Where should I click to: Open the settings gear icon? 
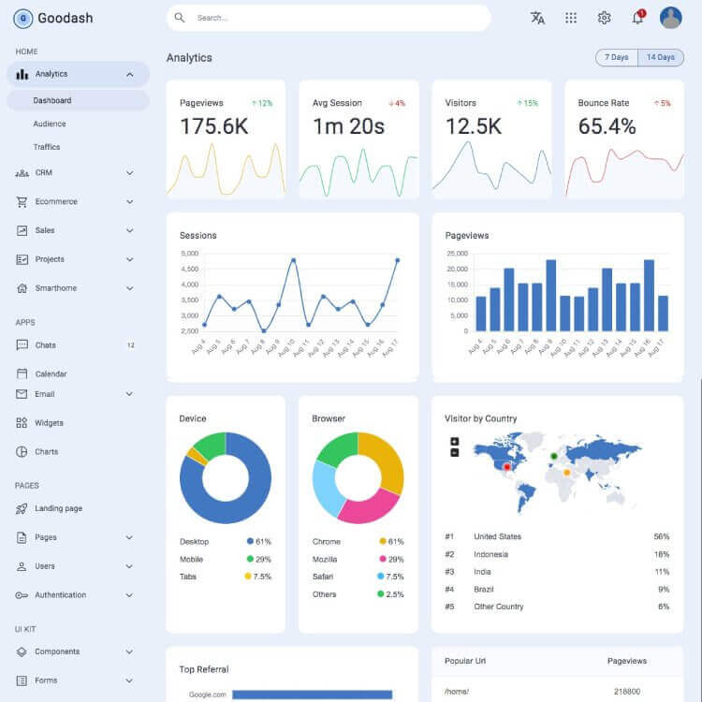coord(604,18)
